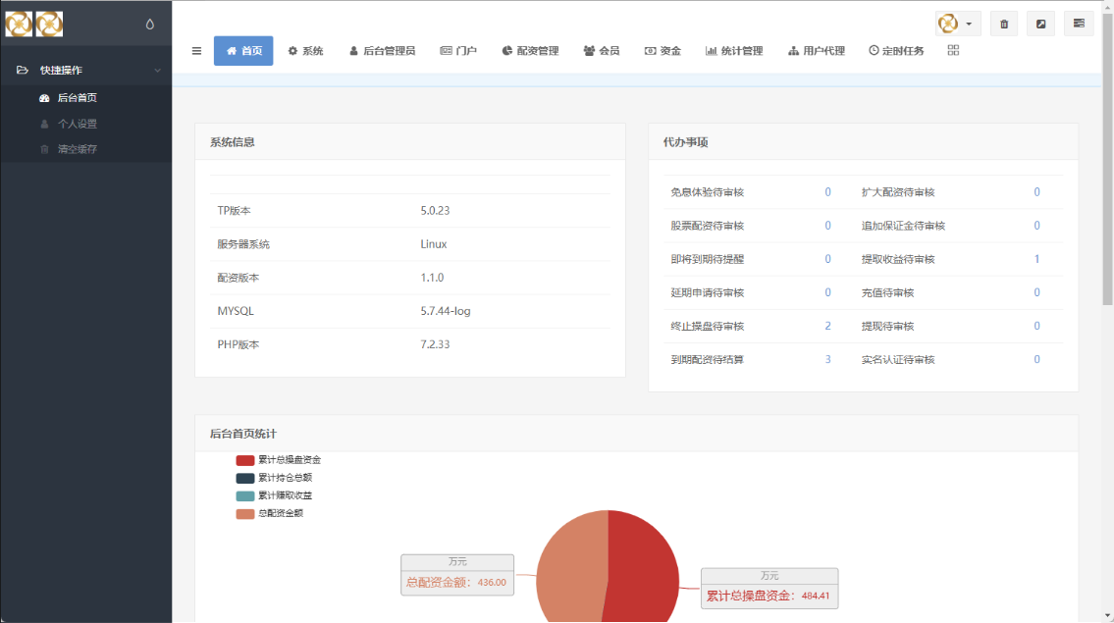Image resolution: width=1114 pixels, height=623 pixels.
Task: Click the money icon of 资金
Action: click(650, 51)
